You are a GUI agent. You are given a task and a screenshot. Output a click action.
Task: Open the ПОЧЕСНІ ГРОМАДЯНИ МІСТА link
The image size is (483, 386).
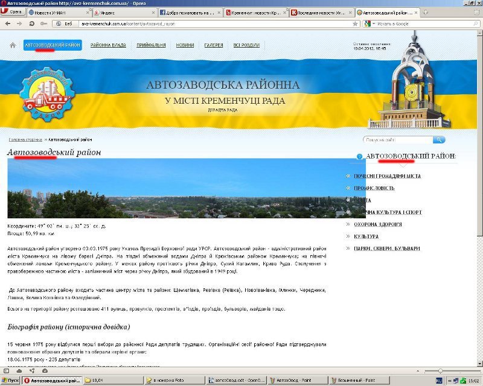(387, 176)
